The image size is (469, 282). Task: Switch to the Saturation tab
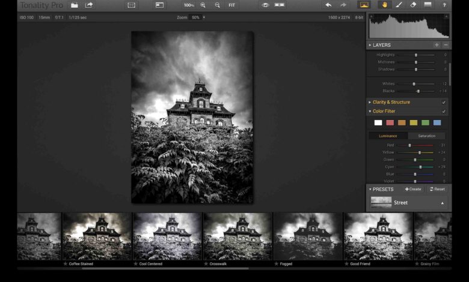tap(426, 136)
